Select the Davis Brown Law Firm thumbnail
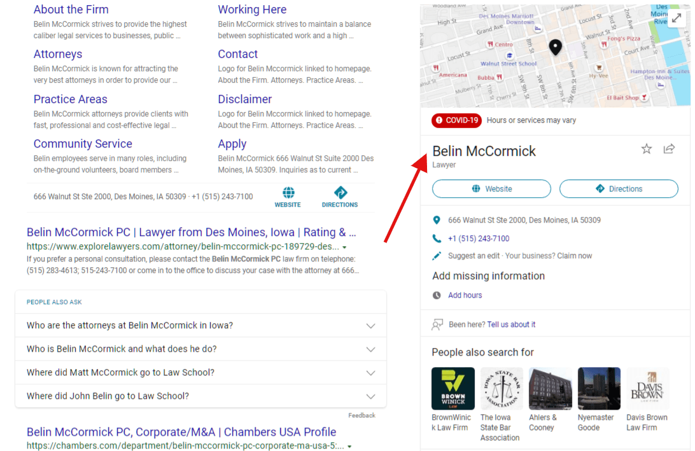 tap(647, 389)
